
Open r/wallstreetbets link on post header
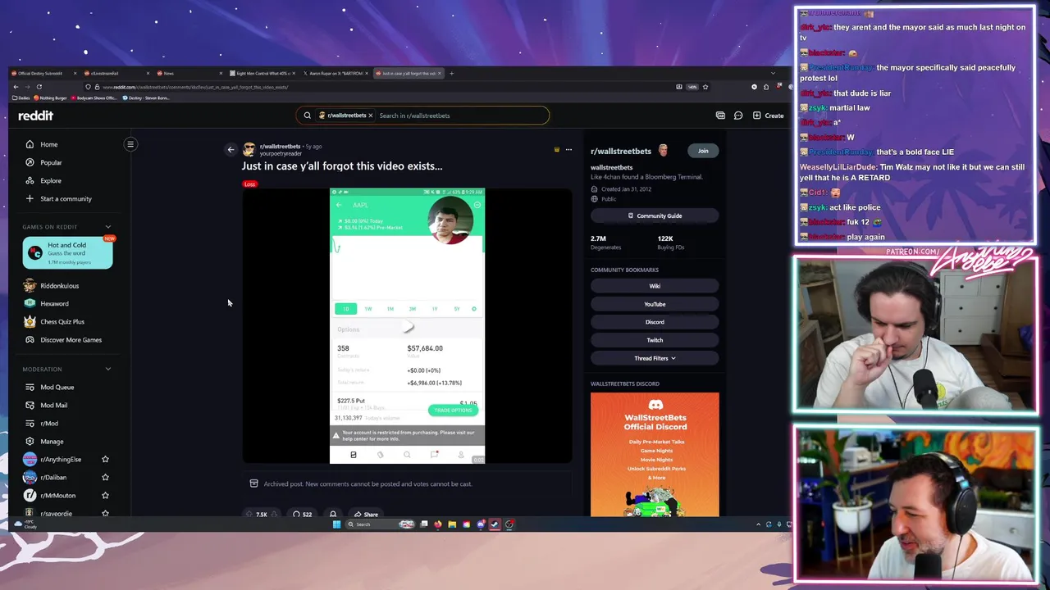(x=280, y=146)
